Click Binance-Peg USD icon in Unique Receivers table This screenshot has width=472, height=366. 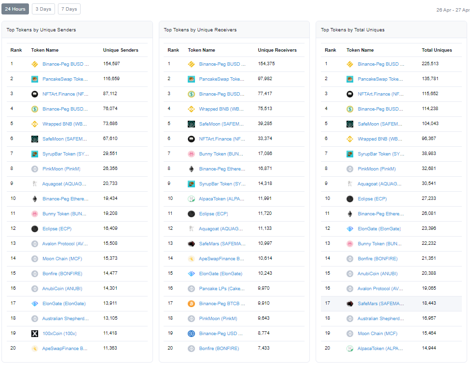(192, 334)
